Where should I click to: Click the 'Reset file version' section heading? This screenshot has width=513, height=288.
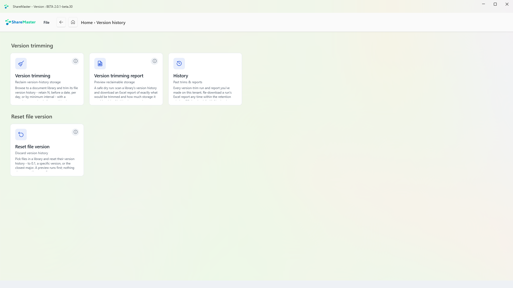pyautogui.click(x=32, y=117)
